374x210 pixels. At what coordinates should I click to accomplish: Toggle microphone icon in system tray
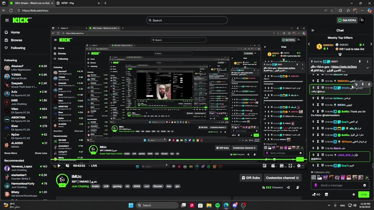pyautogui.click(x=335, y=205)
